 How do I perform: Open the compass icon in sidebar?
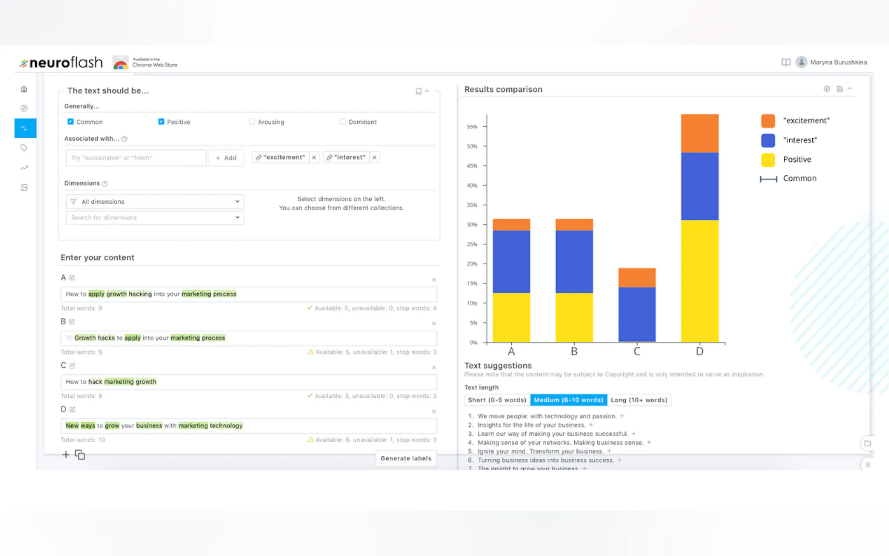(24, 109)
